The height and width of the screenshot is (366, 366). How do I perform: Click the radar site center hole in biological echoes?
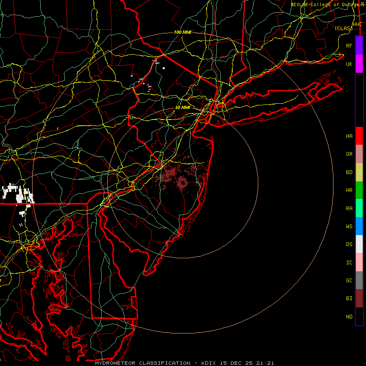click(x=183, y=183)
